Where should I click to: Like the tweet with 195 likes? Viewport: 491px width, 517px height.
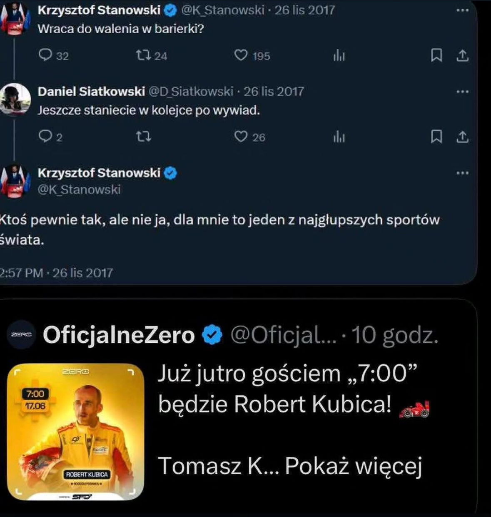241,55
